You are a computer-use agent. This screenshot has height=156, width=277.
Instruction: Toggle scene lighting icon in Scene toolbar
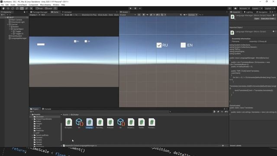(x=144, y=15)
